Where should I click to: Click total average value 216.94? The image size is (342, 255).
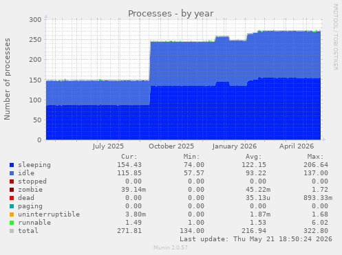[254, 231]
